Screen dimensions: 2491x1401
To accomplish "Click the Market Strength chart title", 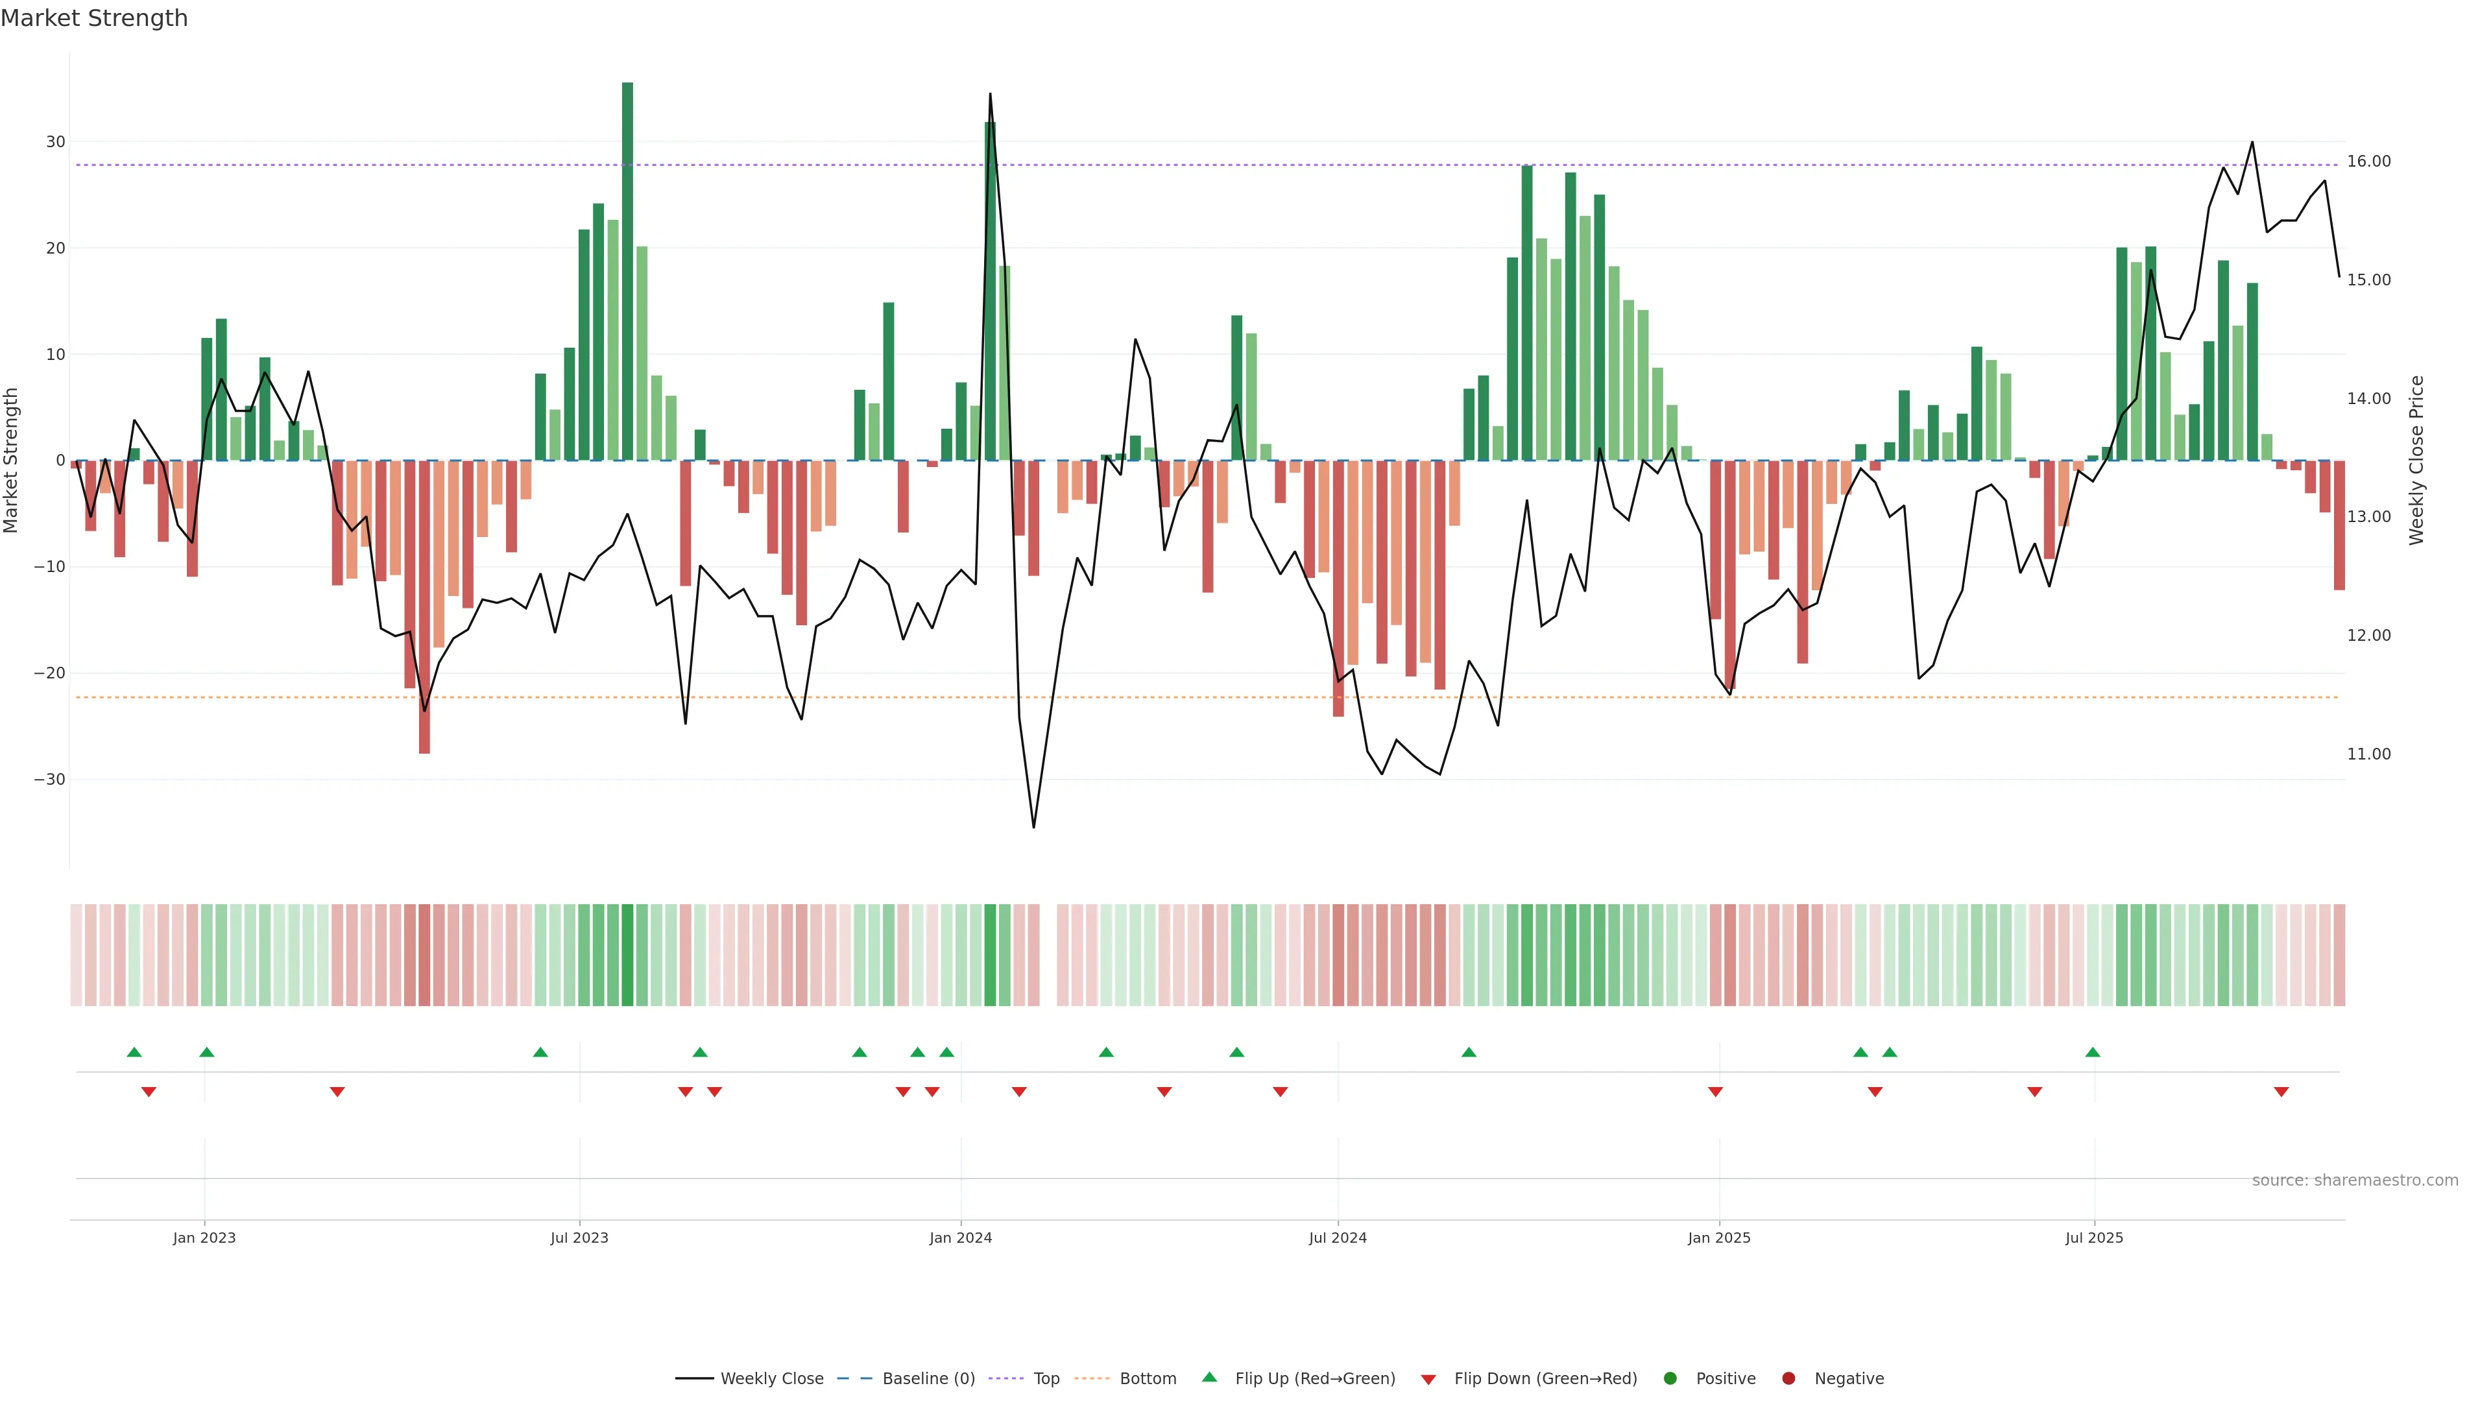I will (x=94, y=18).
